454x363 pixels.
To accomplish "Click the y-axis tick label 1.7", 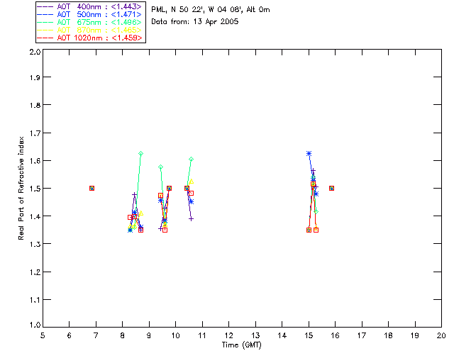I will (35, 133).
